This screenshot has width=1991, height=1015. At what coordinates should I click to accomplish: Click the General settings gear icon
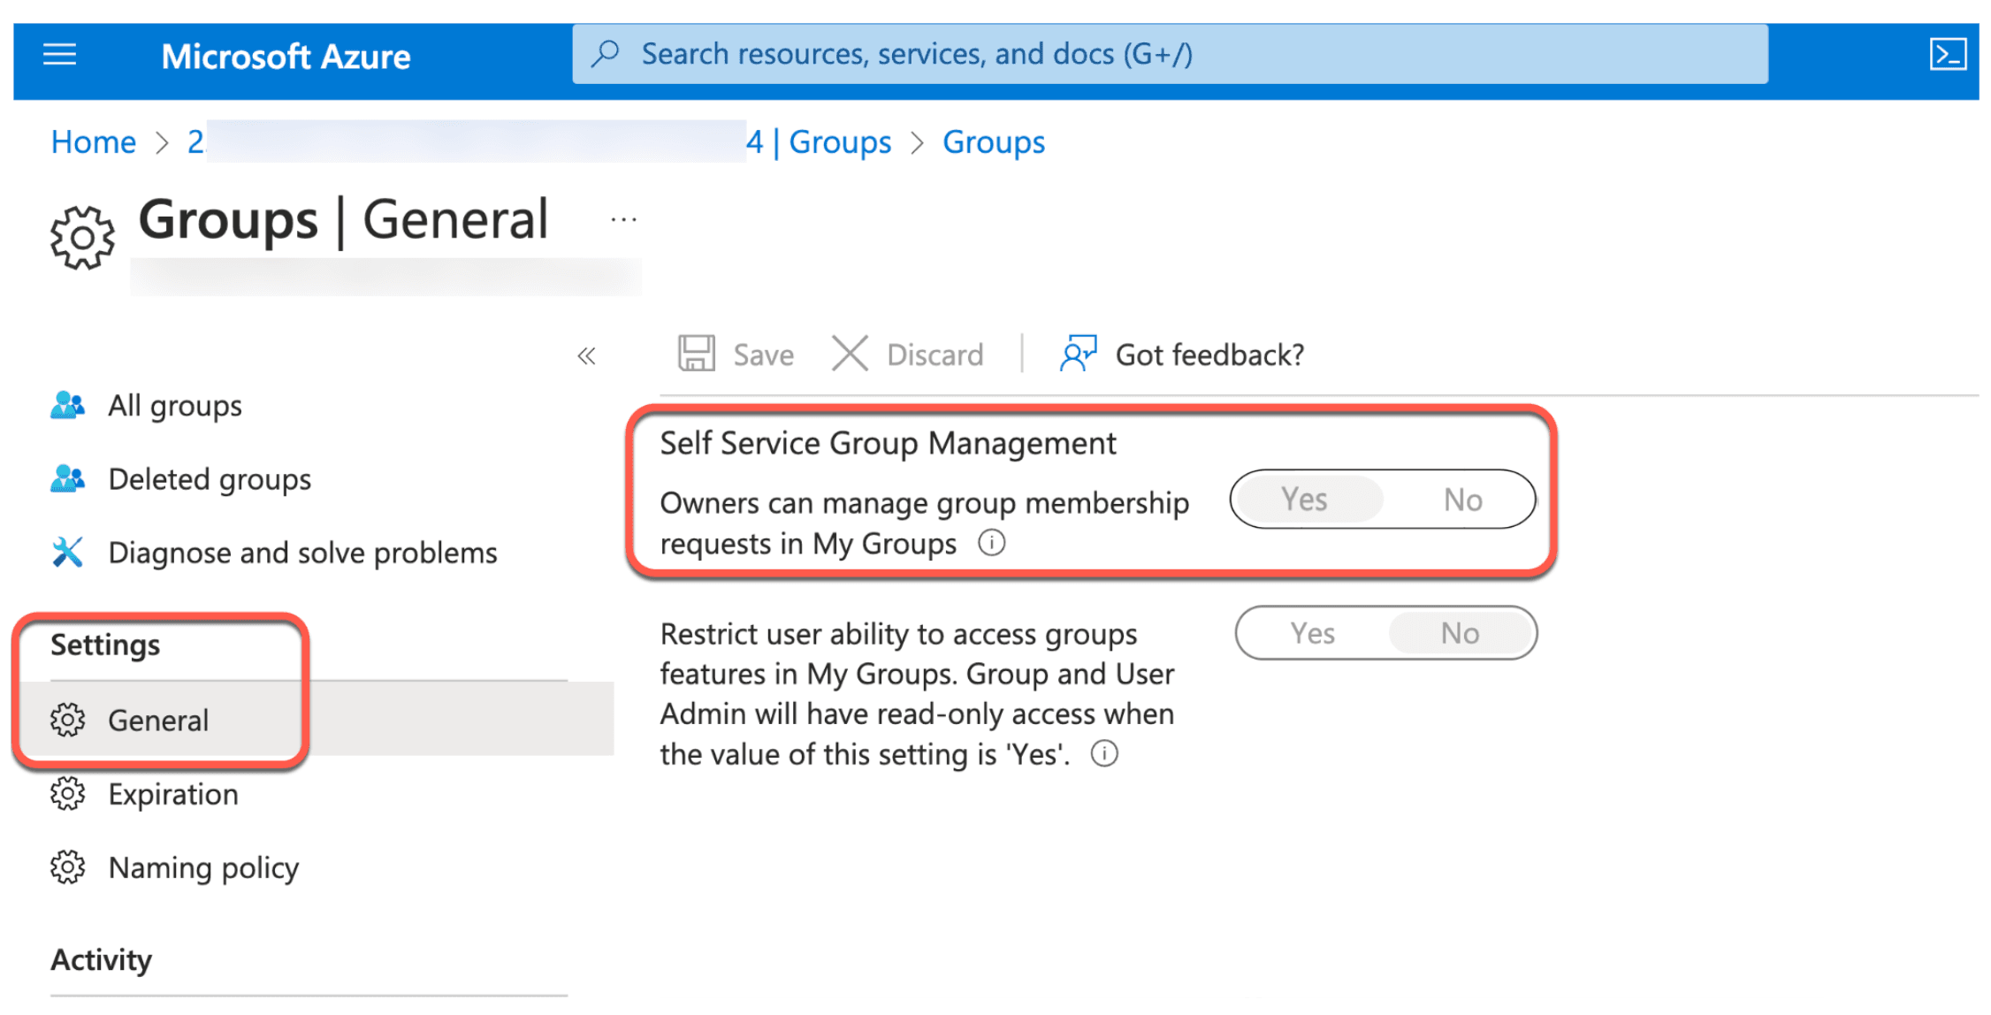pyautogui.click(x=68, y=720)
